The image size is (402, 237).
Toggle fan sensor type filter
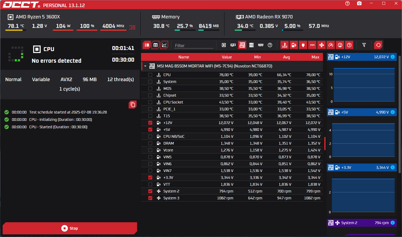(322, 45)
